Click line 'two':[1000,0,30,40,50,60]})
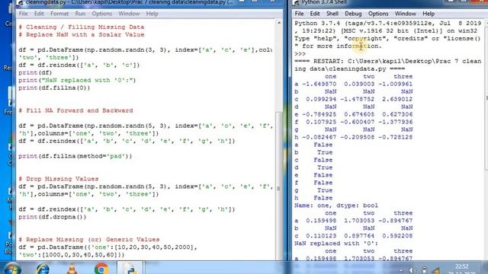 pyautogui.click(x=72, y=255)
